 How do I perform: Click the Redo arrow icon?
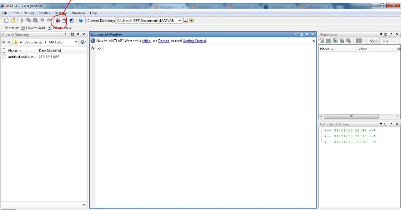49,21
